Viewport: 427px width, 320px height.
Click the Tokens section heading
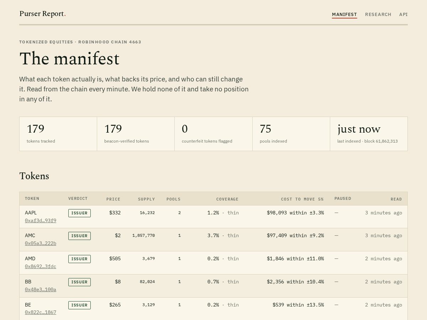click(x=34, y=176)
